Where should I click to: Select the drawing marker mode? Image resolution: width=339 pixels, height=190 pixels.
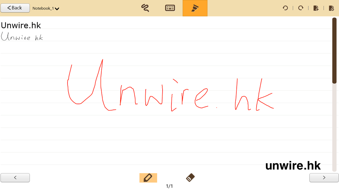tap(195, 8)
